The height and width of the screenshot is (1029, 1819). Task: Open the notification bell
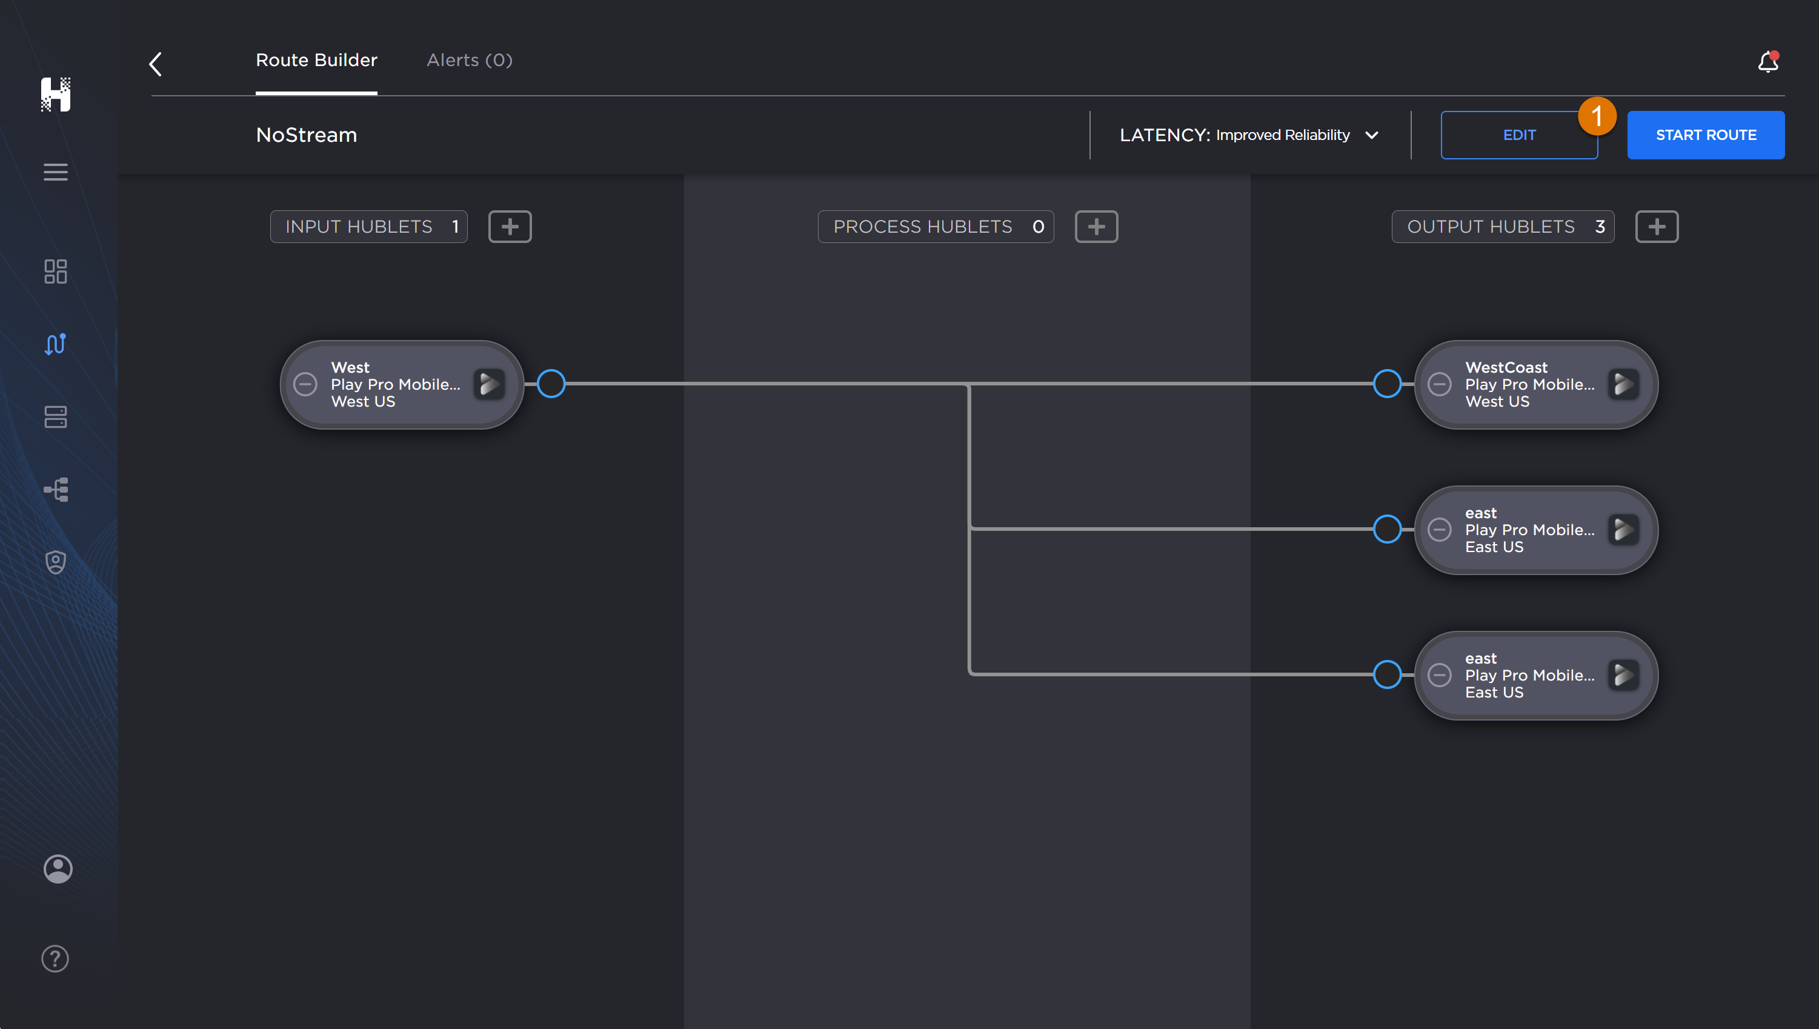1767,62
